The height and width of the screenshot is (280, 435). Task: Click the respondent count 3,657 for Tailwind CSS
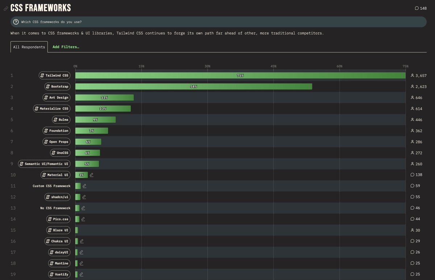(418, 75)
